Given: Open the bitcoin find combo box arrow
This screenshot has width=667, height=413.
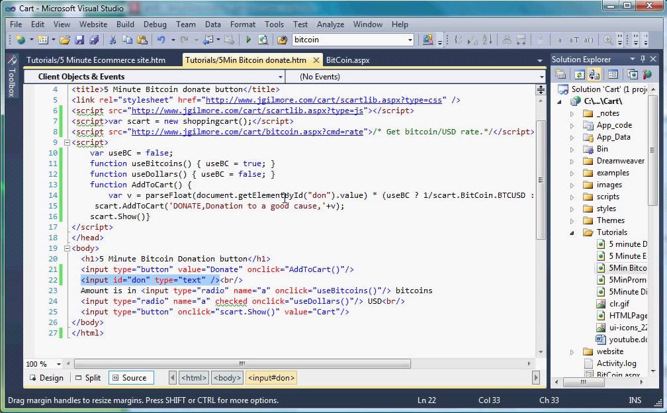Looking at the screenshot, I should click(x=410, y=40).
